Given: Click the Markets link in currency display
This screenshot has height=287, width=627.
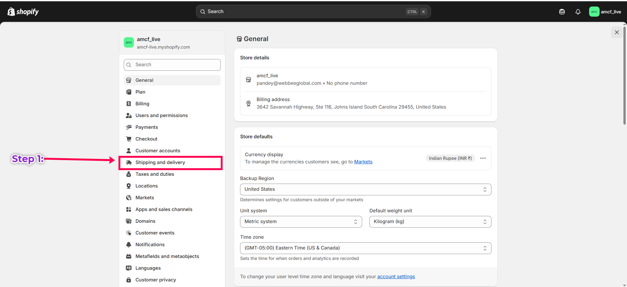Looking at the screenshot, I should click(363, 162).
